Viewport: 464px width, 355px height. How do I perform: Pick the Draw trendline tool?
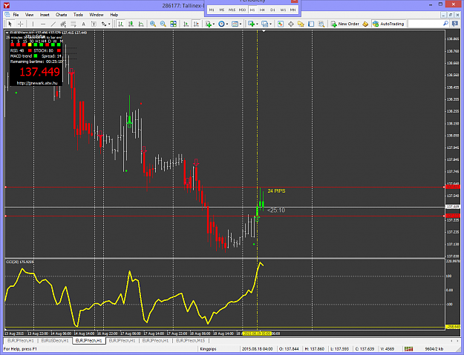(x=53, y=24)
